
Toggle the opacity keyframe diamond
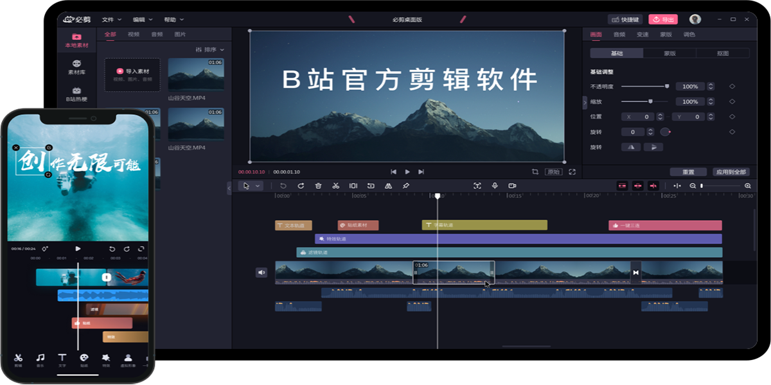click(732, 86)
